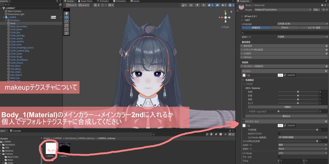Image resolution: width=329 pixels, height=164 pixels.
Task: Select the Inspector tab
Action: tap(243, 1)
